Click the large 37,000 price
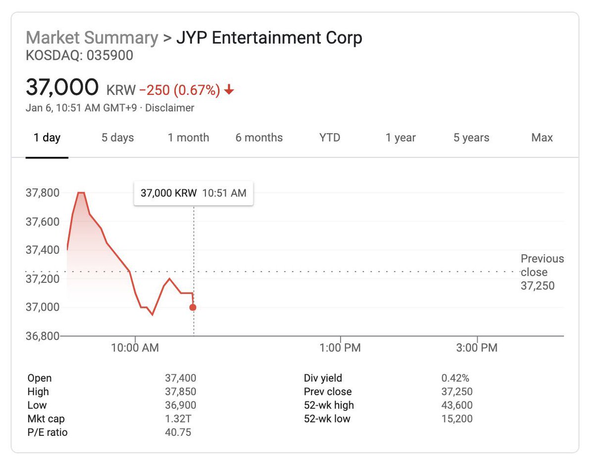The height and width of the screenshot is (462, 594). [62, 87]
